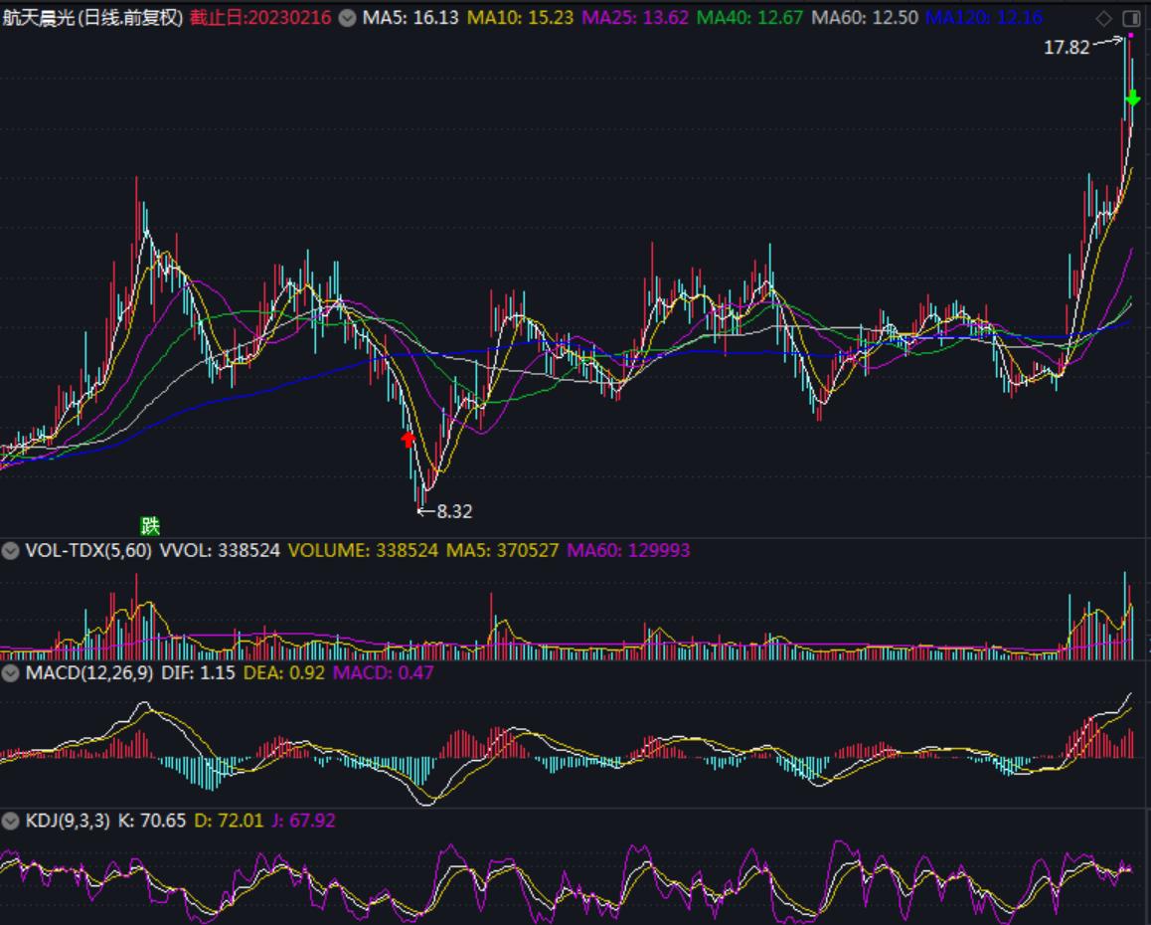This screenshot has width=1151, height=925.
Task: Select the MA5: 16.13 indicator label
Action: 411,17
